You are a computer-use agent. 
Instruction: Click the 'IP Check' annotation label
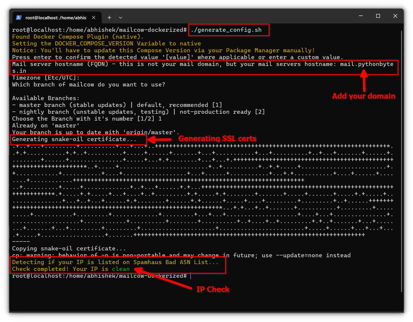(x=213, y=289)
